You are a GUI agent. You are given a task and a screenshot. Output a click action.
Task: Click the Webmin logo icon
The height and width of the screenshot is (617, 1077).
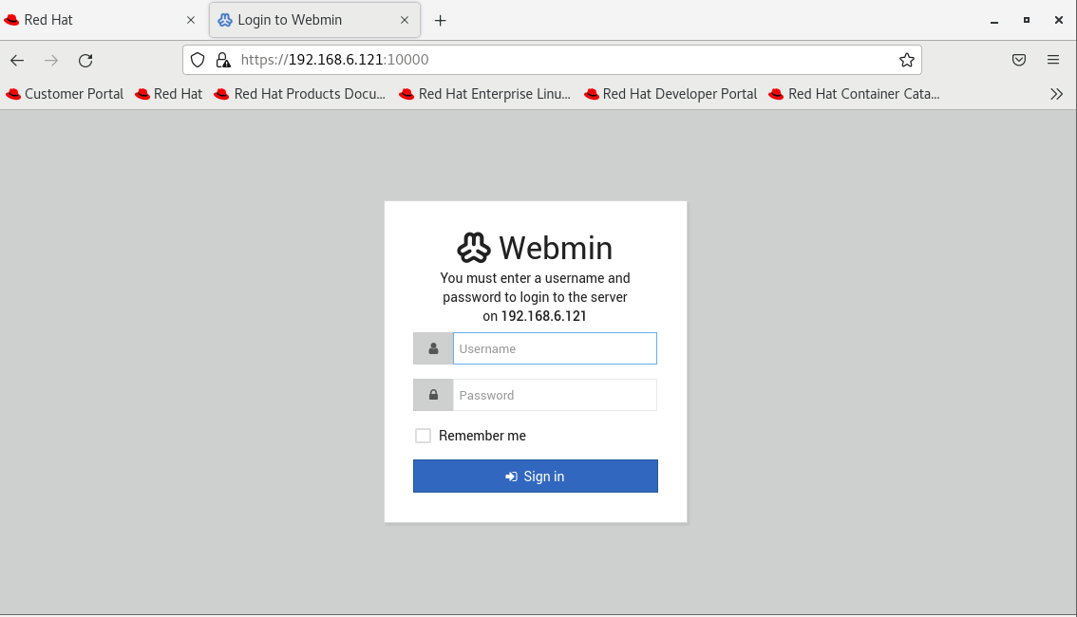pos(474,248)
